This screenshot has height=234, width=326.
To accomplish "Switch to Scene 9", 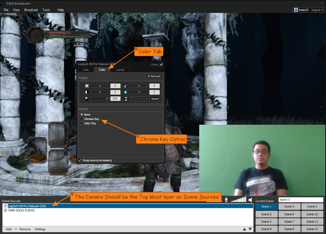I will (x=312, y=206).
